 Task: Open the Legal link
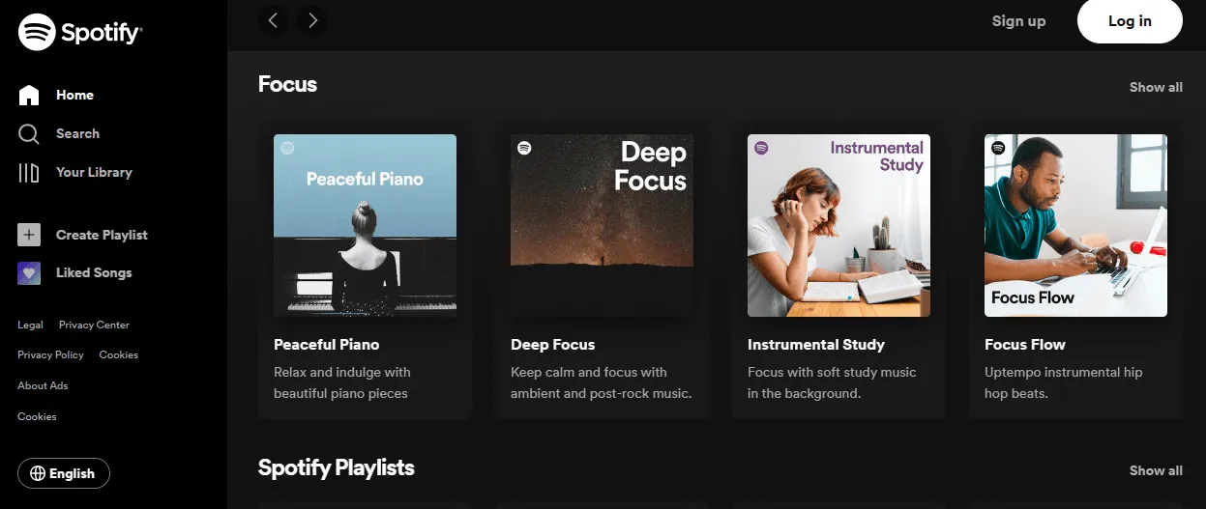coord(30,325)
